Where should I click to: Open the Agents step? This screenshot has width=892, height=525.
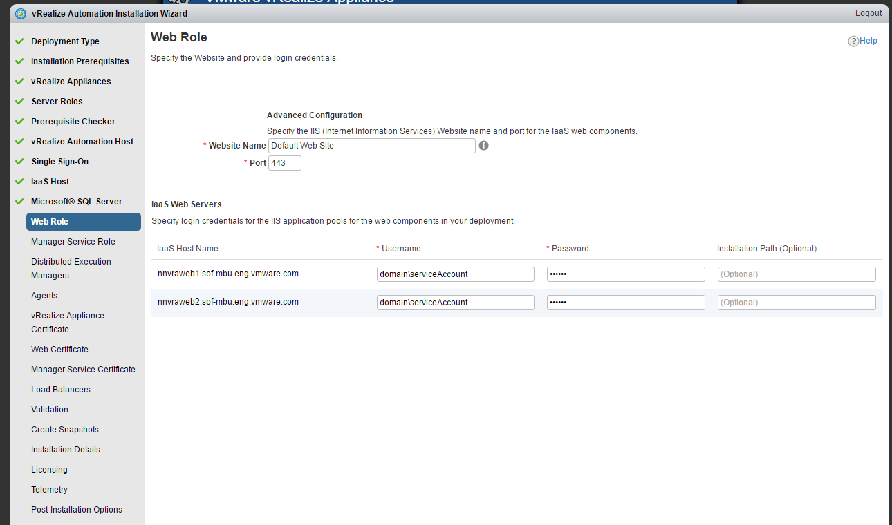coord(44,296)
